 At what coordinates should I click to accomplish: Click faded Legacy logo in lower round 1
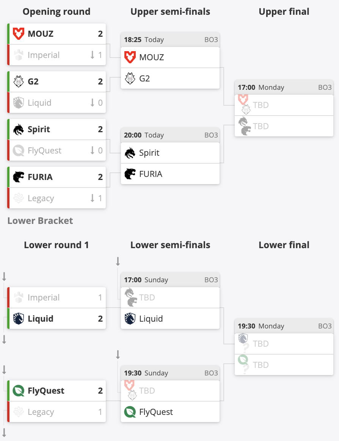tap(19, 412)
